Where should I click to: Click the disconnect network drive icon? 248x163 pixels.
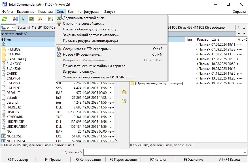pyautogui.click(x=59, y=24)
